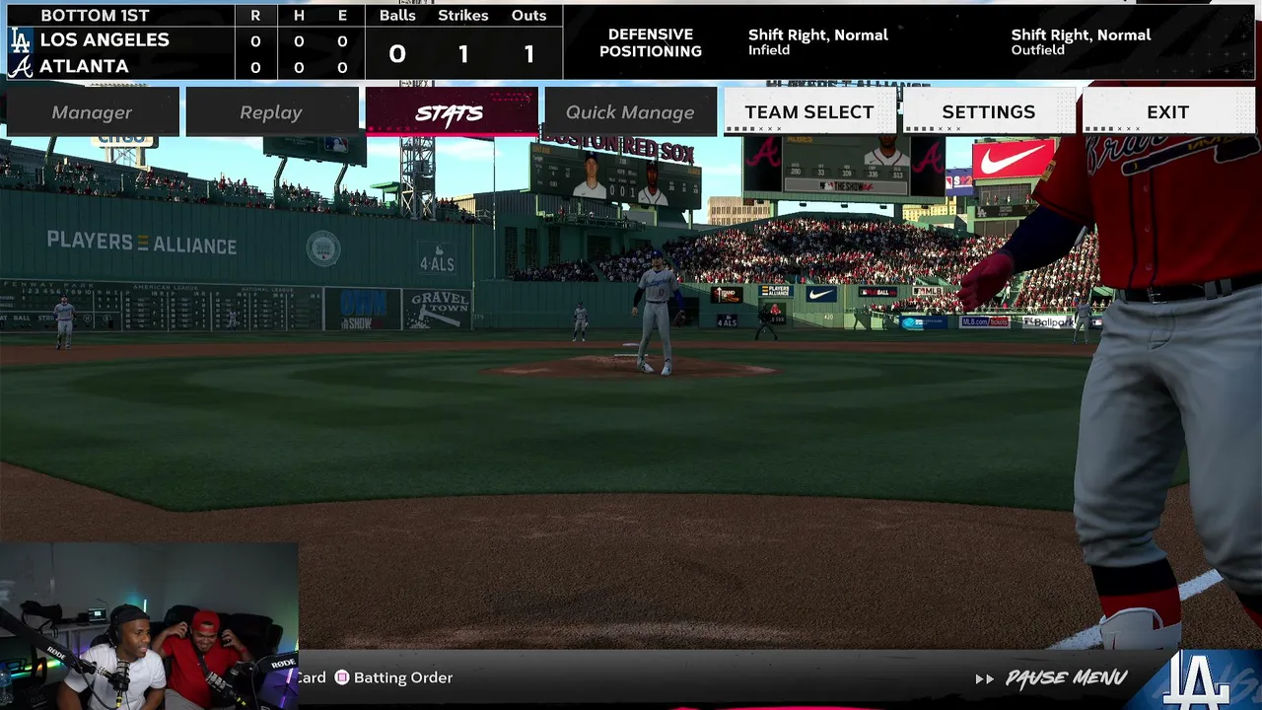Select the Shift Right, Normal Infield setting
The width and height of the screenshot is (1262, 710).
click(818, 41)
